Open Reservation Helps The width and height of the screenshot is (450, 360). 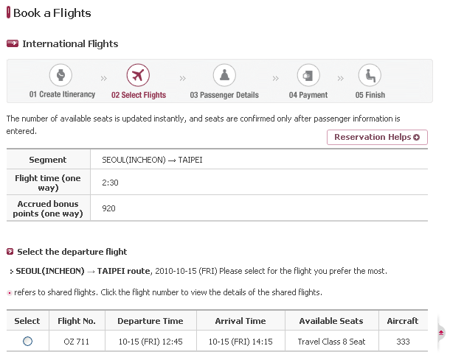tap(377, 137)
